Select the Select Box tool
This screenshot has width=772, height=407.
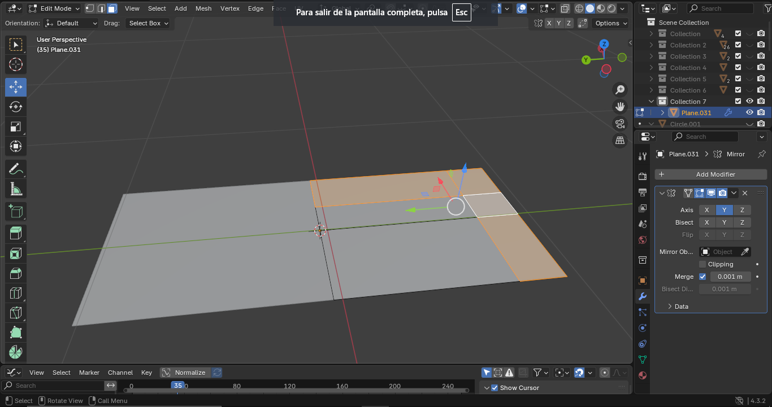pyautogui.click(x=16, y=45)
